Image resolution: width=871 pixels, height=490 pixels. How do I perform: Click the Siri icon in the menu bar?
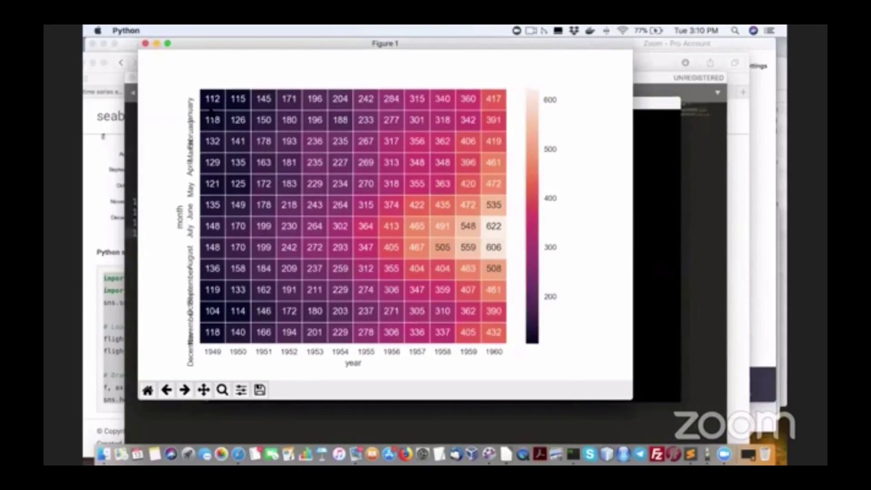point(753,31)
